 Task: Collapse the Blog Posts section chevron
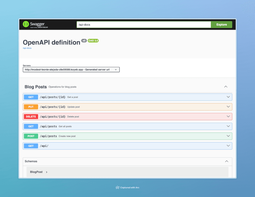(x=226, y=86)
